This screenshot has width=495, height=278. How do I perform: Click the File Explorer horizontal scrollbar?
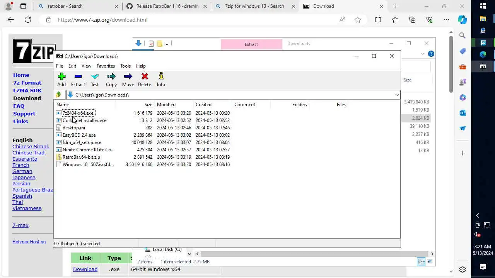[314, 254]
